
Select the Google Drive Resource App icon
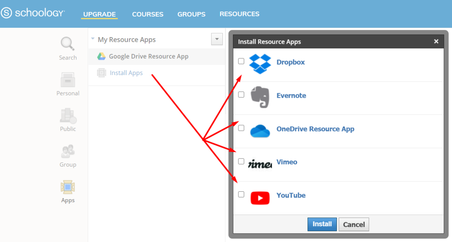tap(102, 56)
